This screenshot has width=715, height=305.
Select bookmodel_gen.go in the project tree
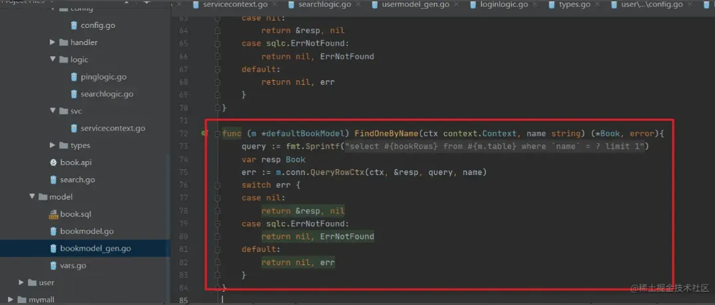[96, 249]
